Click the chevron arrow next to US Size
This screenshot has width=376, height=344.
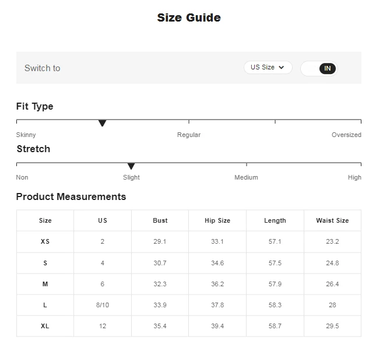(x=282, y=68)
